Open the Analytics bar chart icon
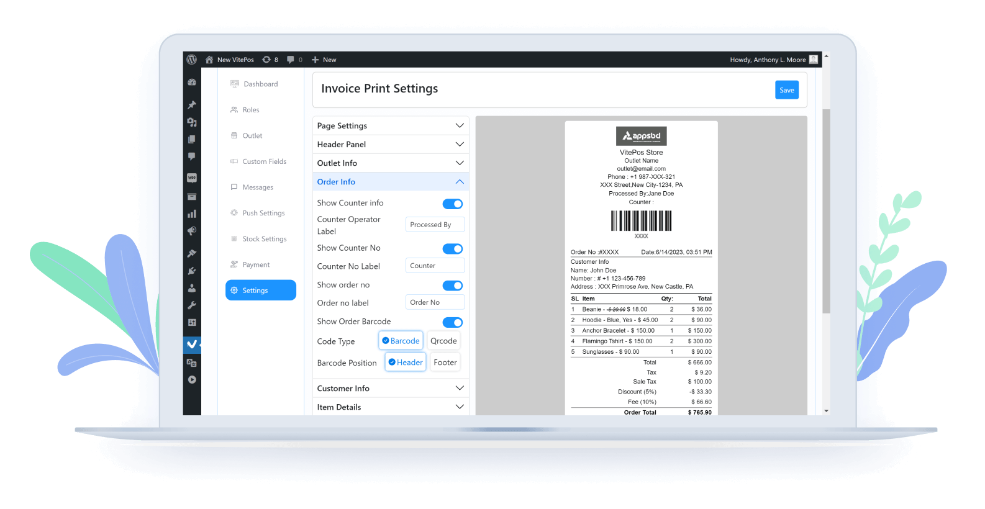Image resolution: width=985 pixels, height=509 pixels. [192, 214]
